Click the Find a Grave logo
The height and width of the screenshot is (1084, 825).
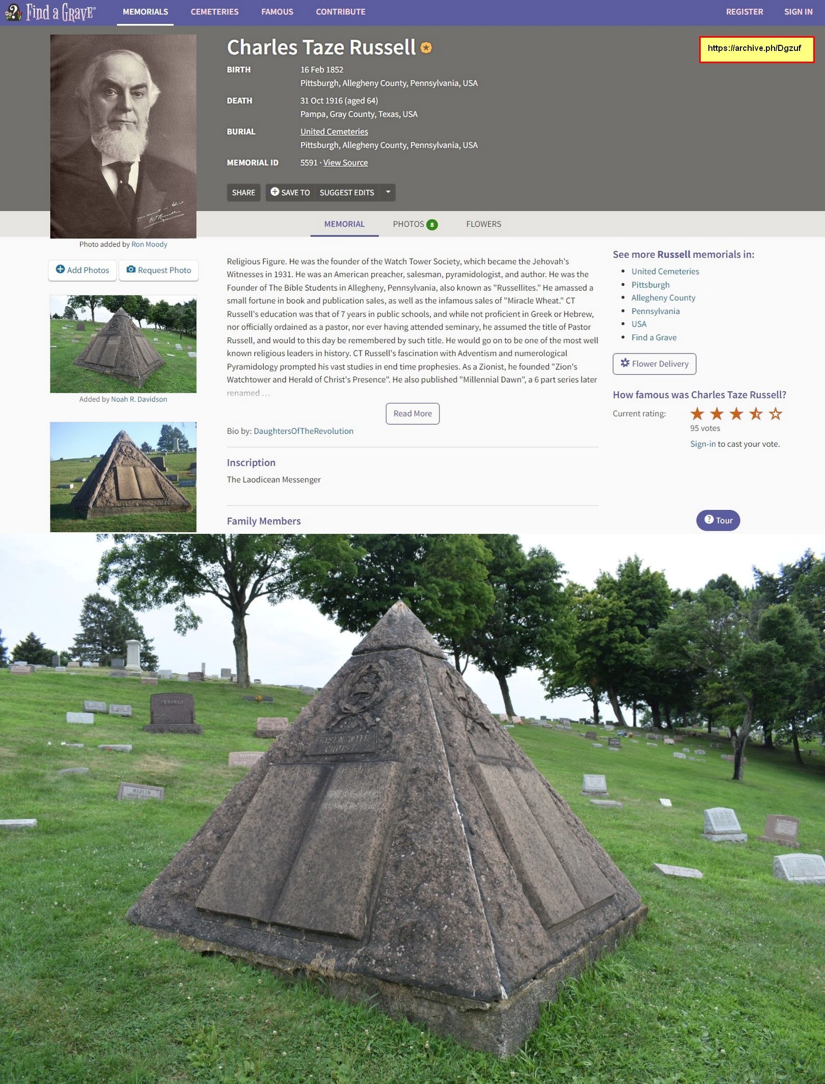point(50,12)
